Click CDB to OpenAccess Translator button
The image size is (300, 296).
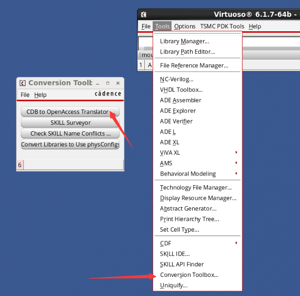tap(70, 112)
